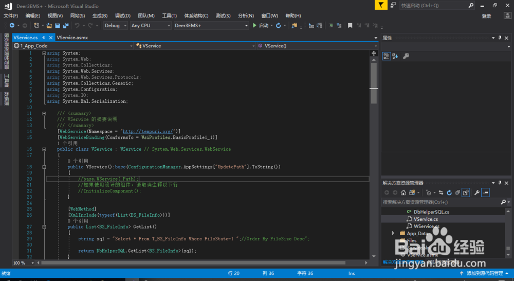The image size is (514, 281).
Task: Click the account avatar icon below window controls
Action: coord(507,16)
